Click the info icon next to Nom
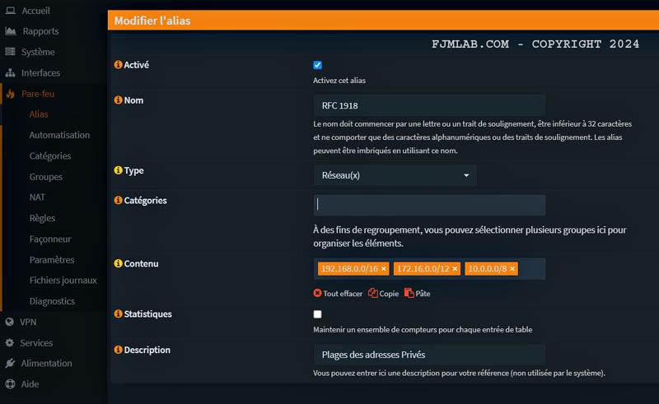This screenshot has width=659, height=404. click(x=118, y=100)
